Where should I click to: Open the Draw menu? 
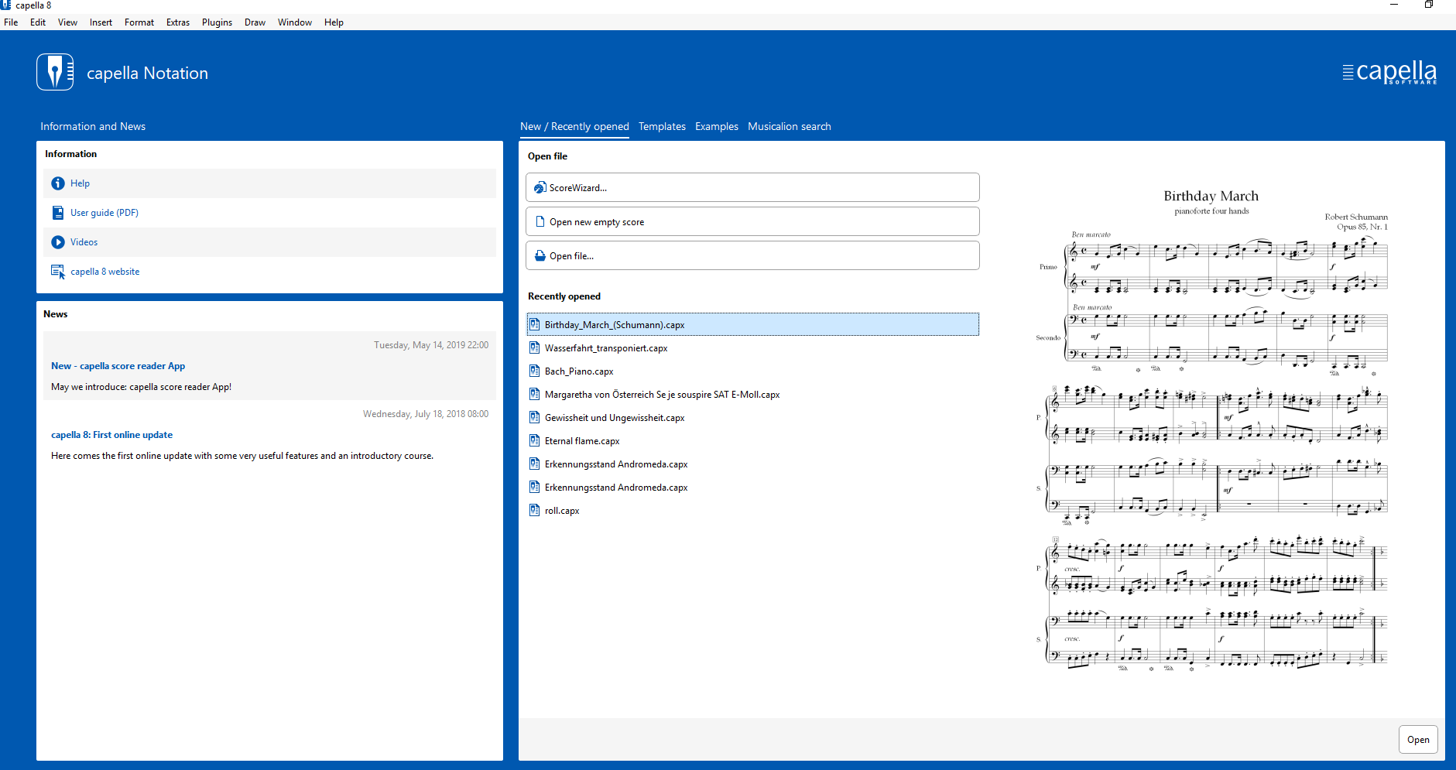click(255, 22)
